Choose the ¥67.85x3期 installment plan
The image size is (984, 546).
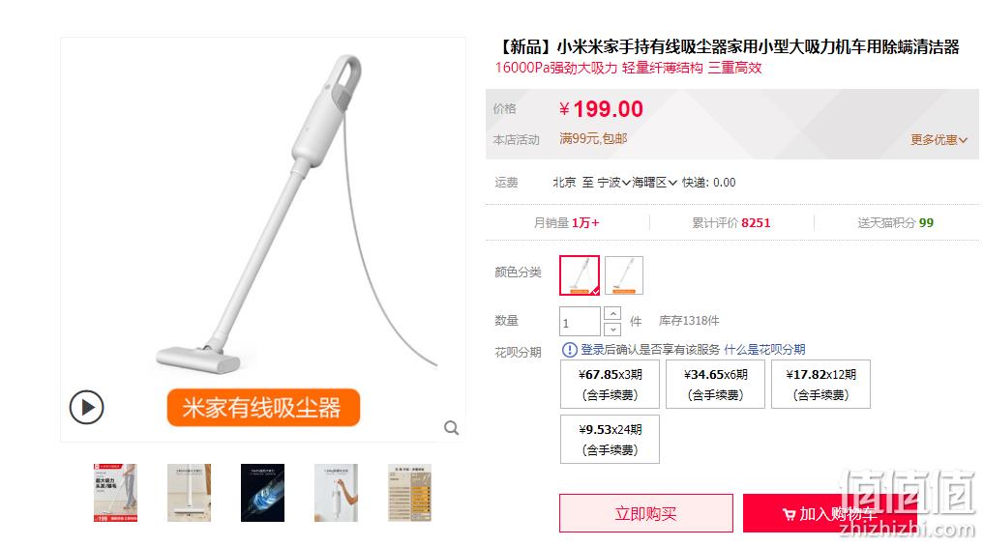pos(610,385)
